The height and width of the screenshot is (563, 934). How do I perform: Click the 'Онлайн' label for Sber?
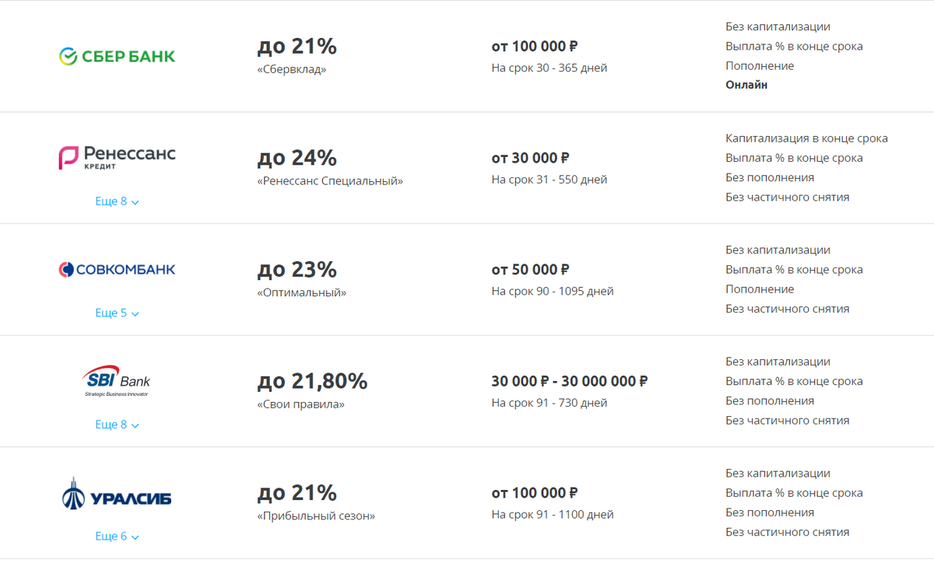(x=746, y=85)
